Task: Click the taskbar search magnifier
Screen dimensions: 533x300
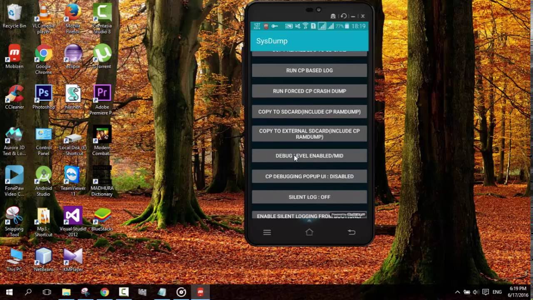Action: (28, 292)
